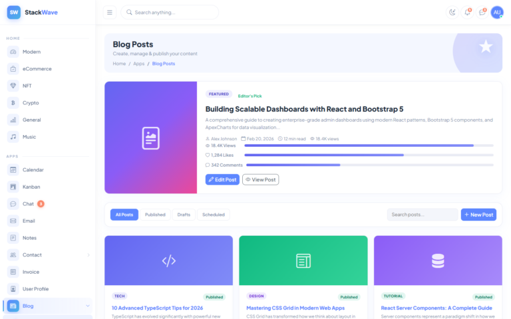Expand the Contact submenu chevron

[x=88, y=255]
